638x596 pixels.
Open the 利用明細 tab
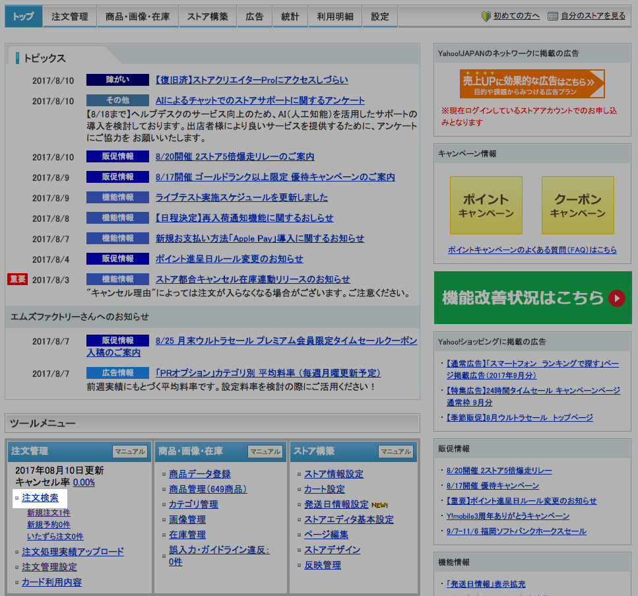[x=335, y=17]
